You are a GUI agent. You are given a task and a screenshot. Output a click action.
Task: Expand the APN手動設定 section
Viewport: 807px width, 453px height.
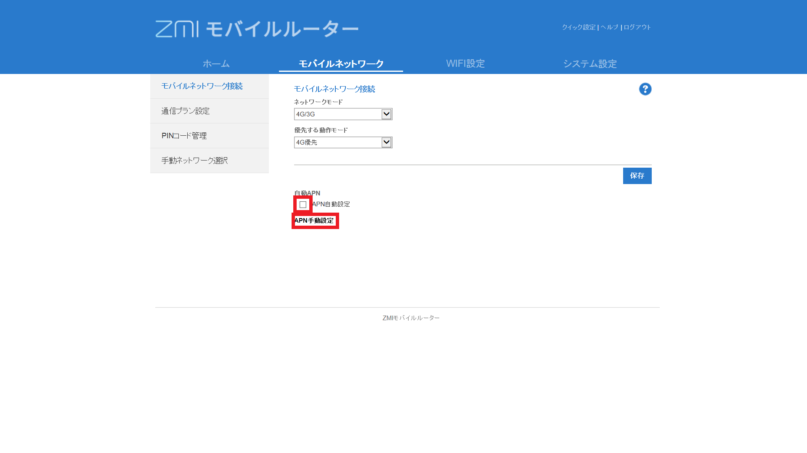point(315,220)
